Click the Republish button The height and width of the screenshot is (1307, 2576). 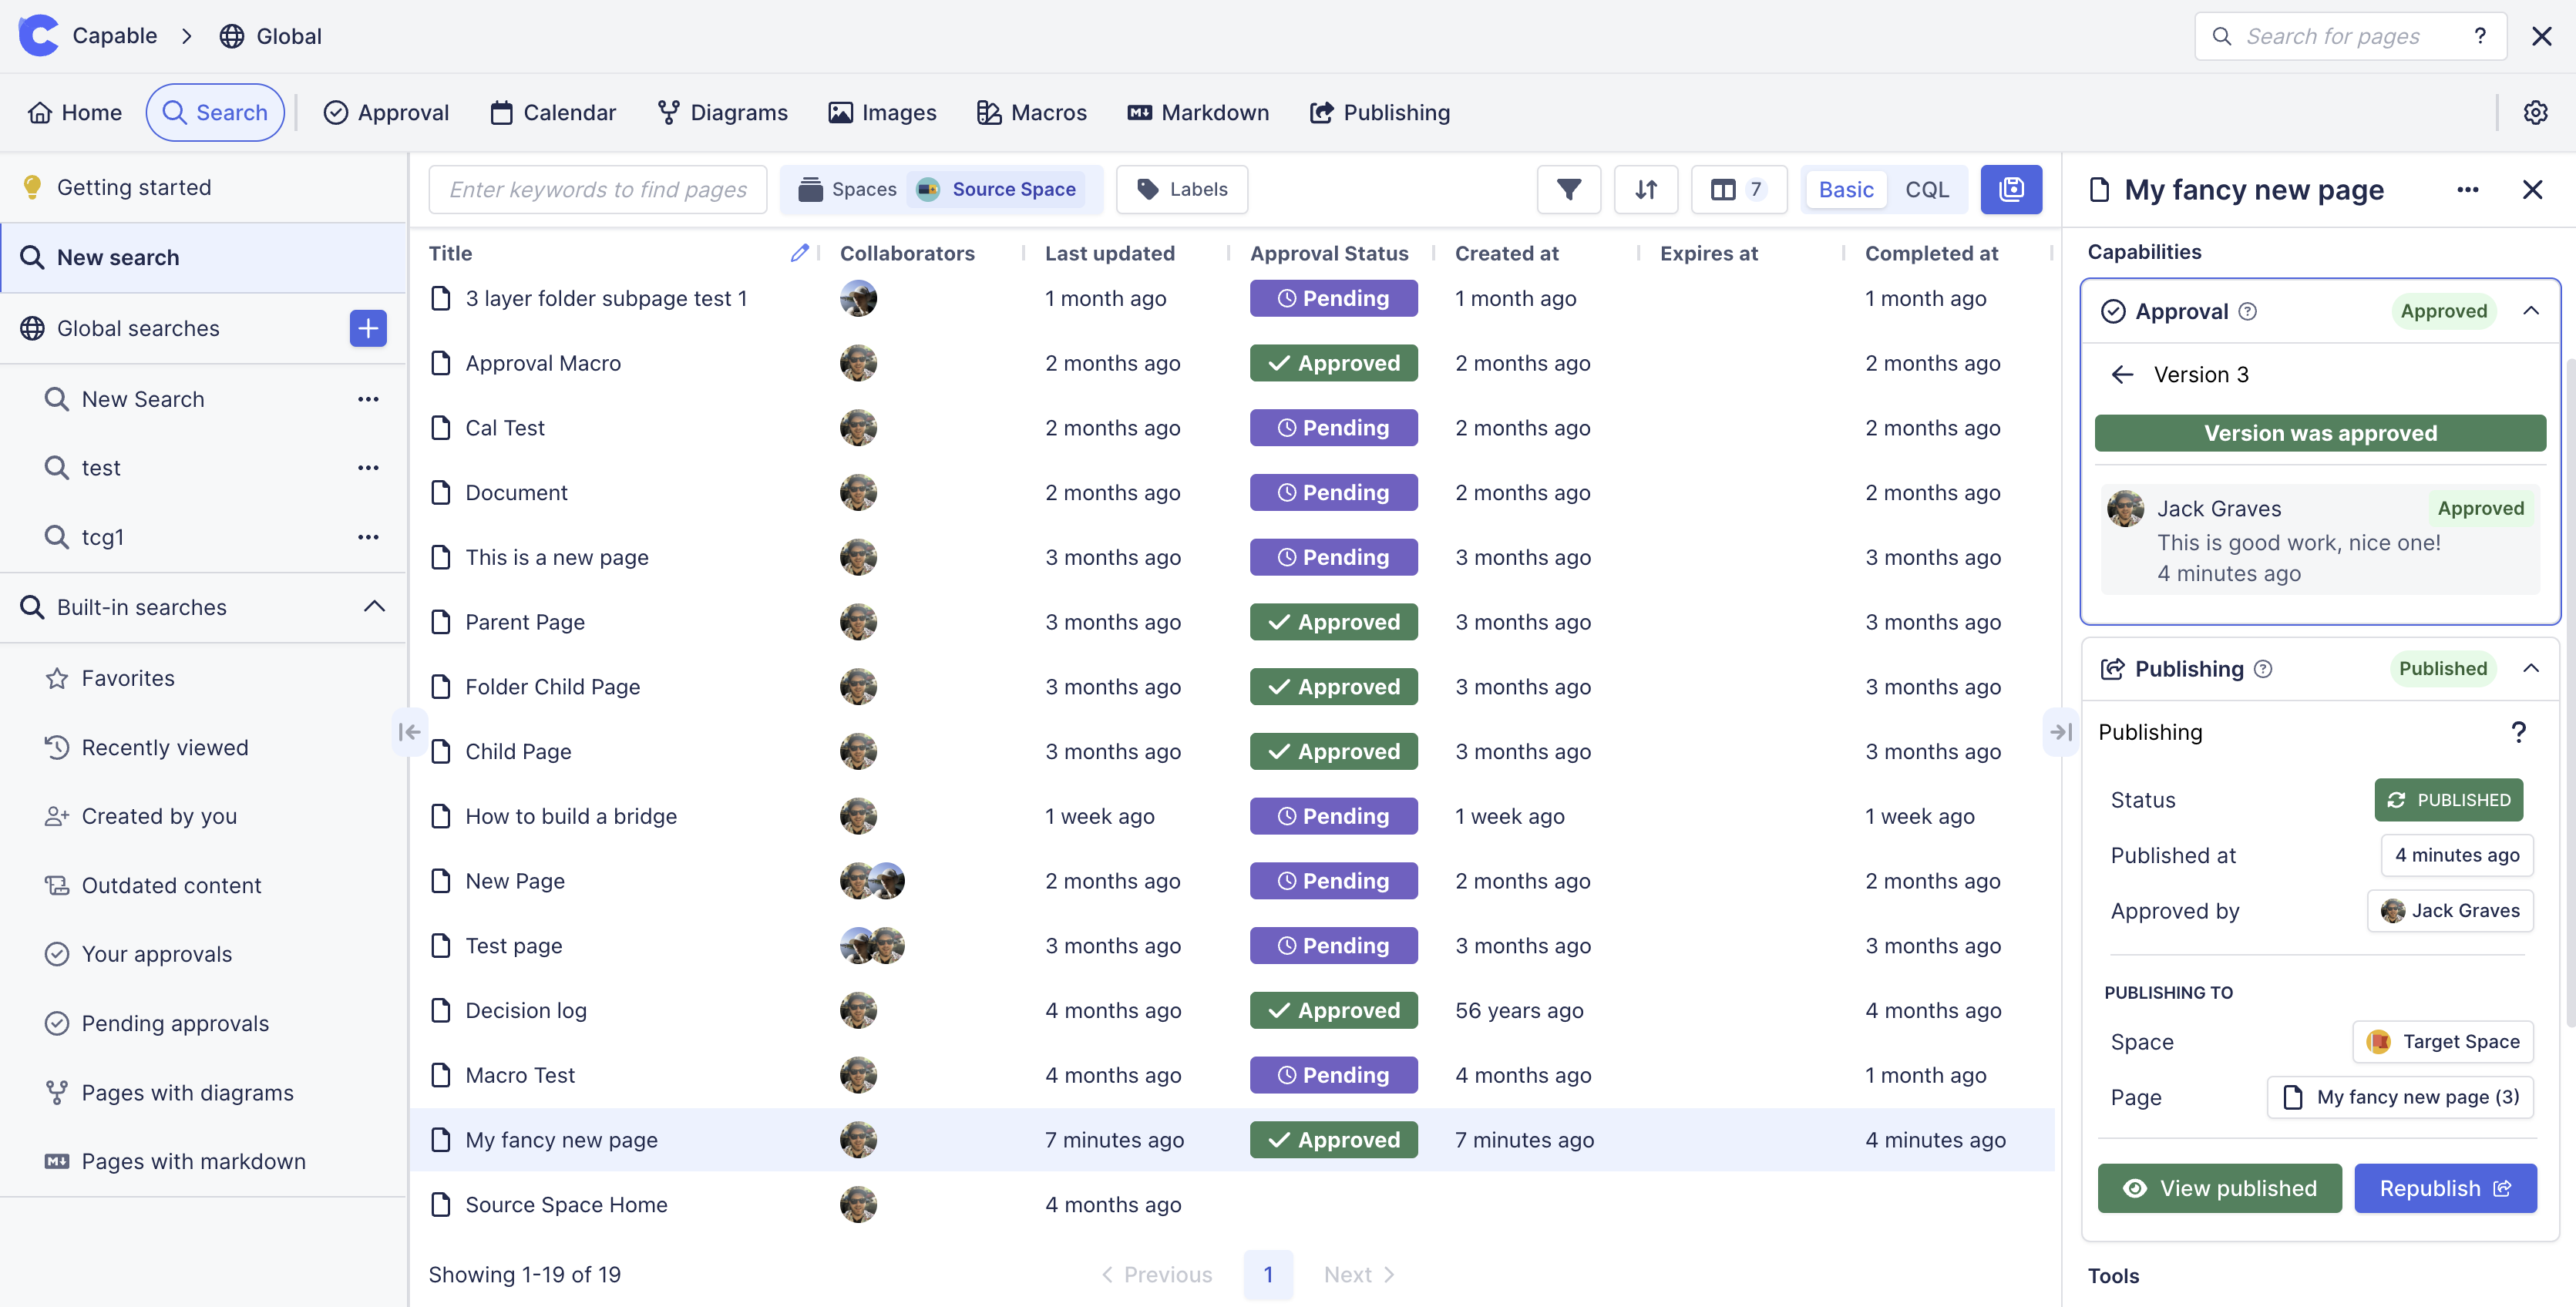coord(2445,1188)
